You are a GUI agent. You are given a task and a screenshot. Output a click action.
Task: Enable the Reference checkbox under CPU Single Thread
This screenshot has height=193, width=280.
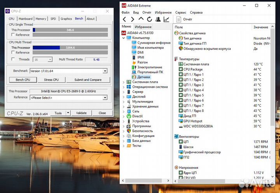pos(12,35)
